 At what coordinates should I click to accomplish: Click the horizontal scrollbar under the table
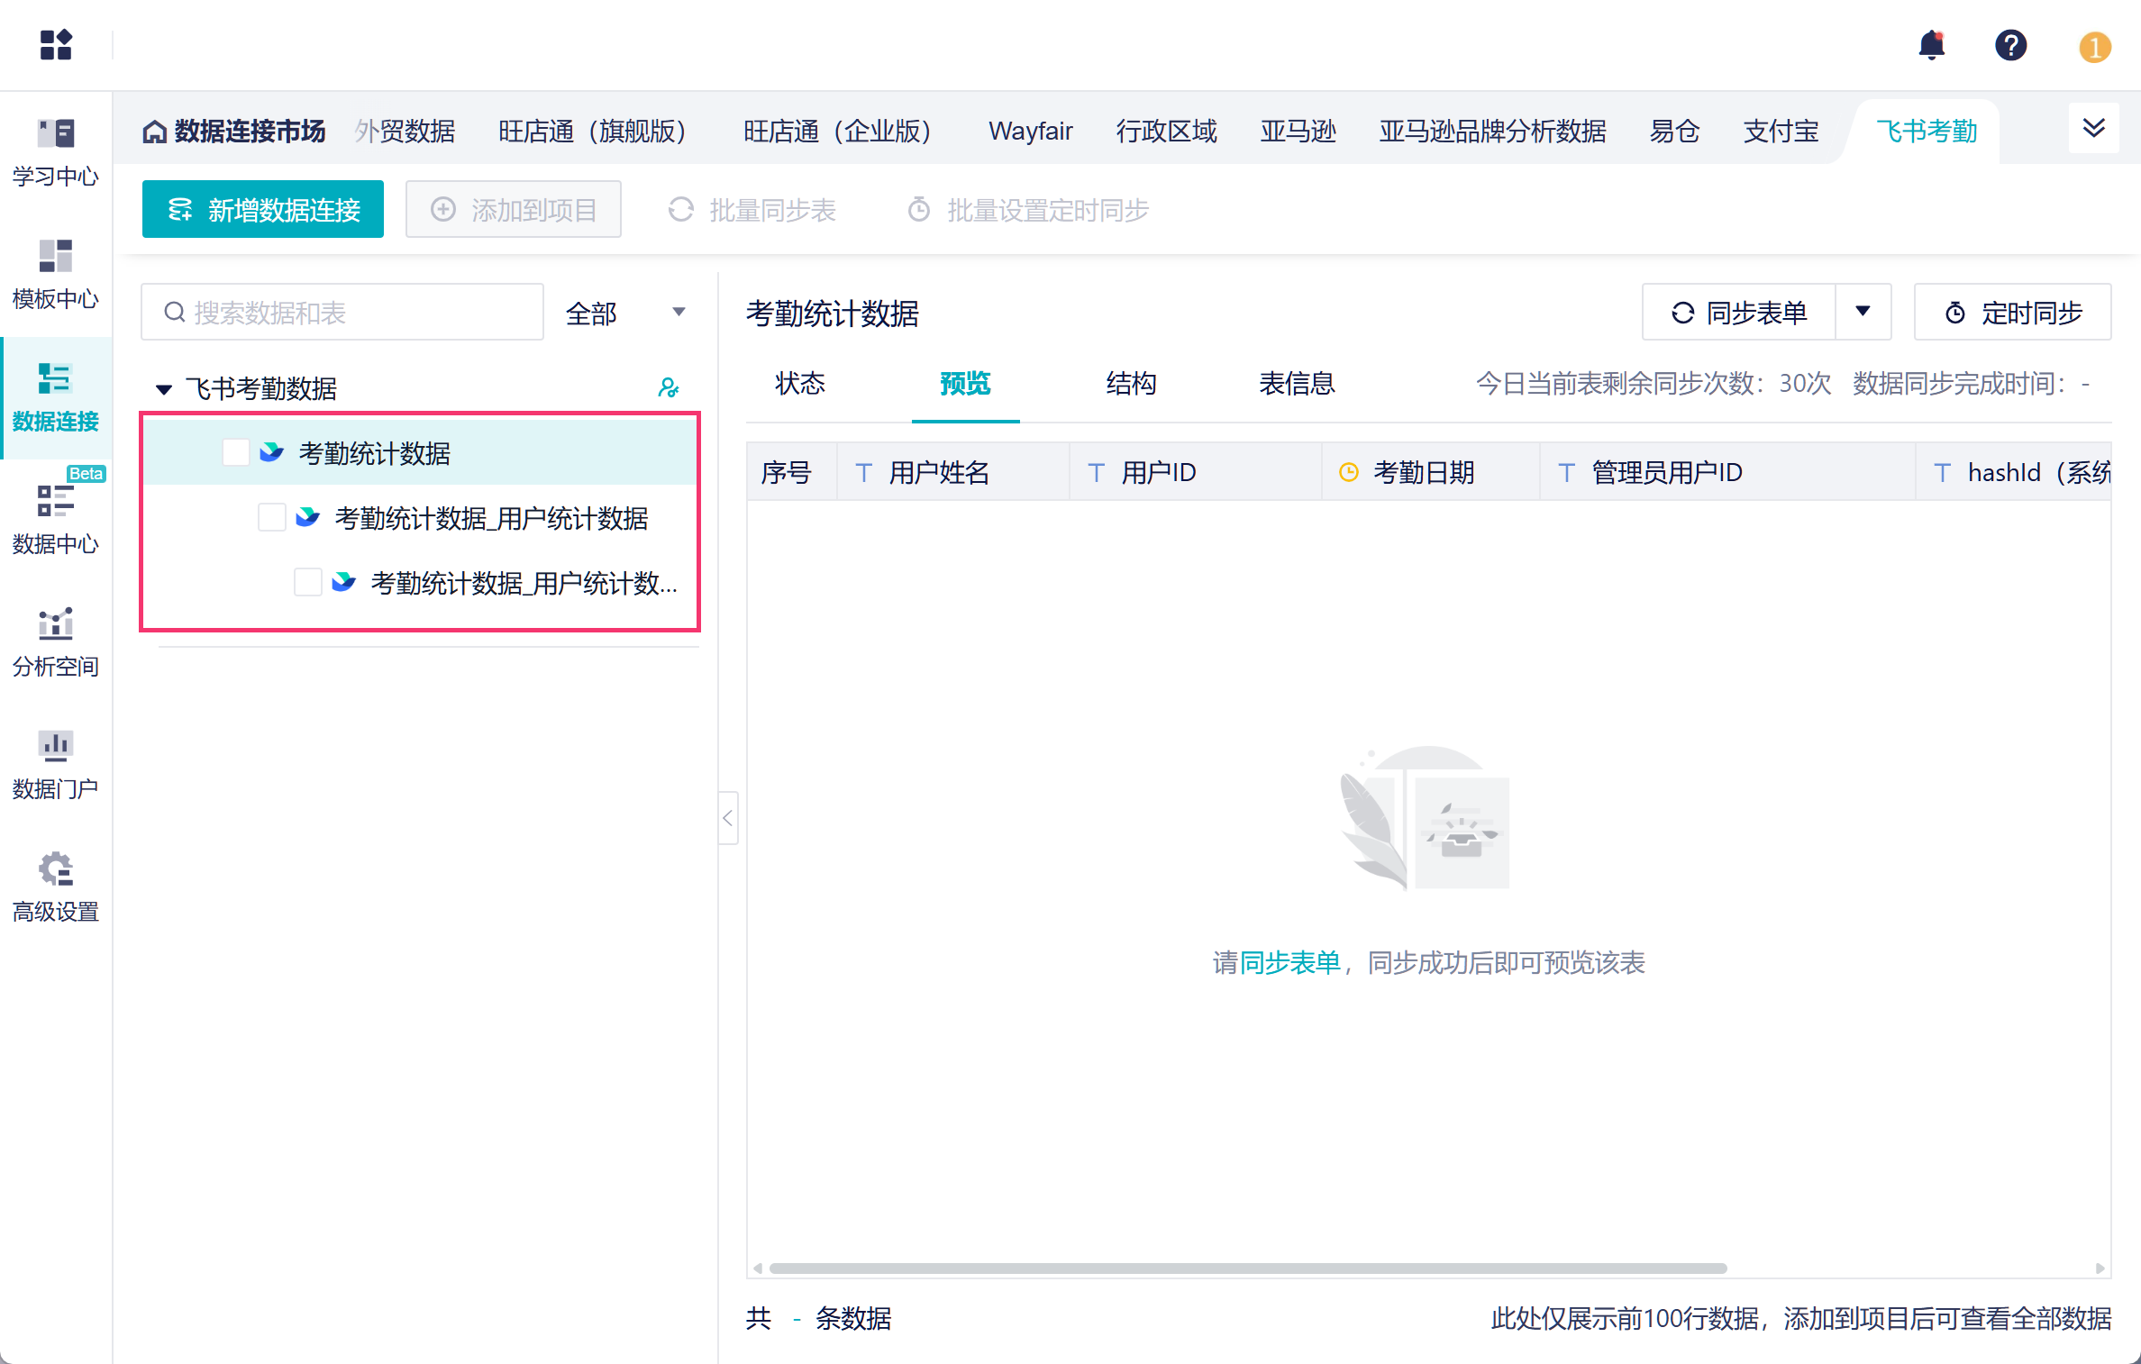point(1247,1269)
